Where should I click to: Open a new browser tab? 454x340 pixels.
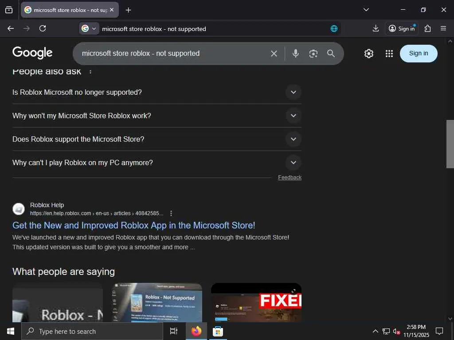point(128,10)
